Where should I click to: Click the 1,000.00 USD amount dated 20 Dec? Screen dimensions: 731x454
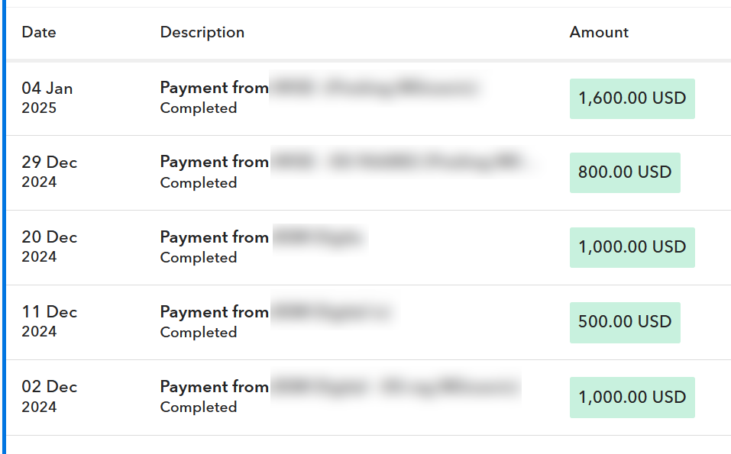(x=632, y=247)
